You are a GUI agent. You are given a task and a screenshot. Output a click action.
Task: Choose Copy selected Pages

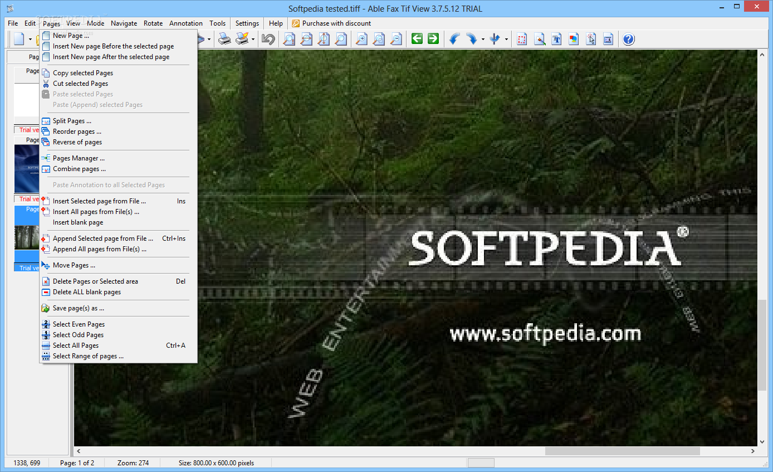pyautogui.click(x=118, y=73)
